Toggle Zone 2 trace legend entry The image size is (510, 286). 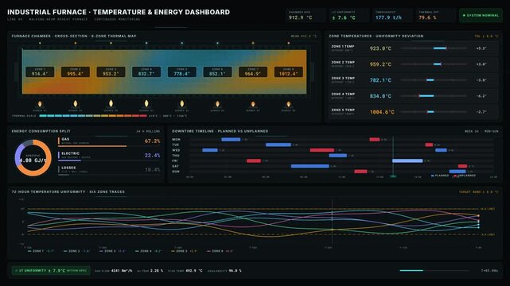[x=76, y=251]
